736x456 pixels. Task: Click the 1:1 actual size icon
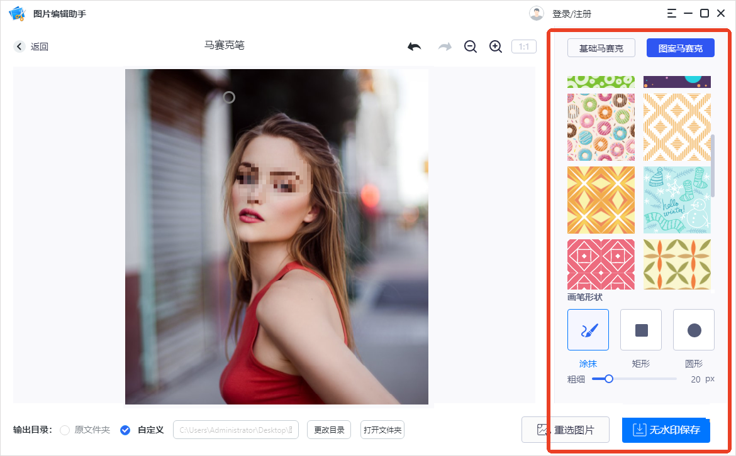(x=524, y=46)
